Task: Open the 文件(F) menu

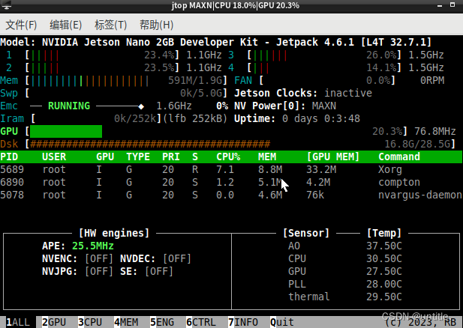Action: click(x=21, y=25)
